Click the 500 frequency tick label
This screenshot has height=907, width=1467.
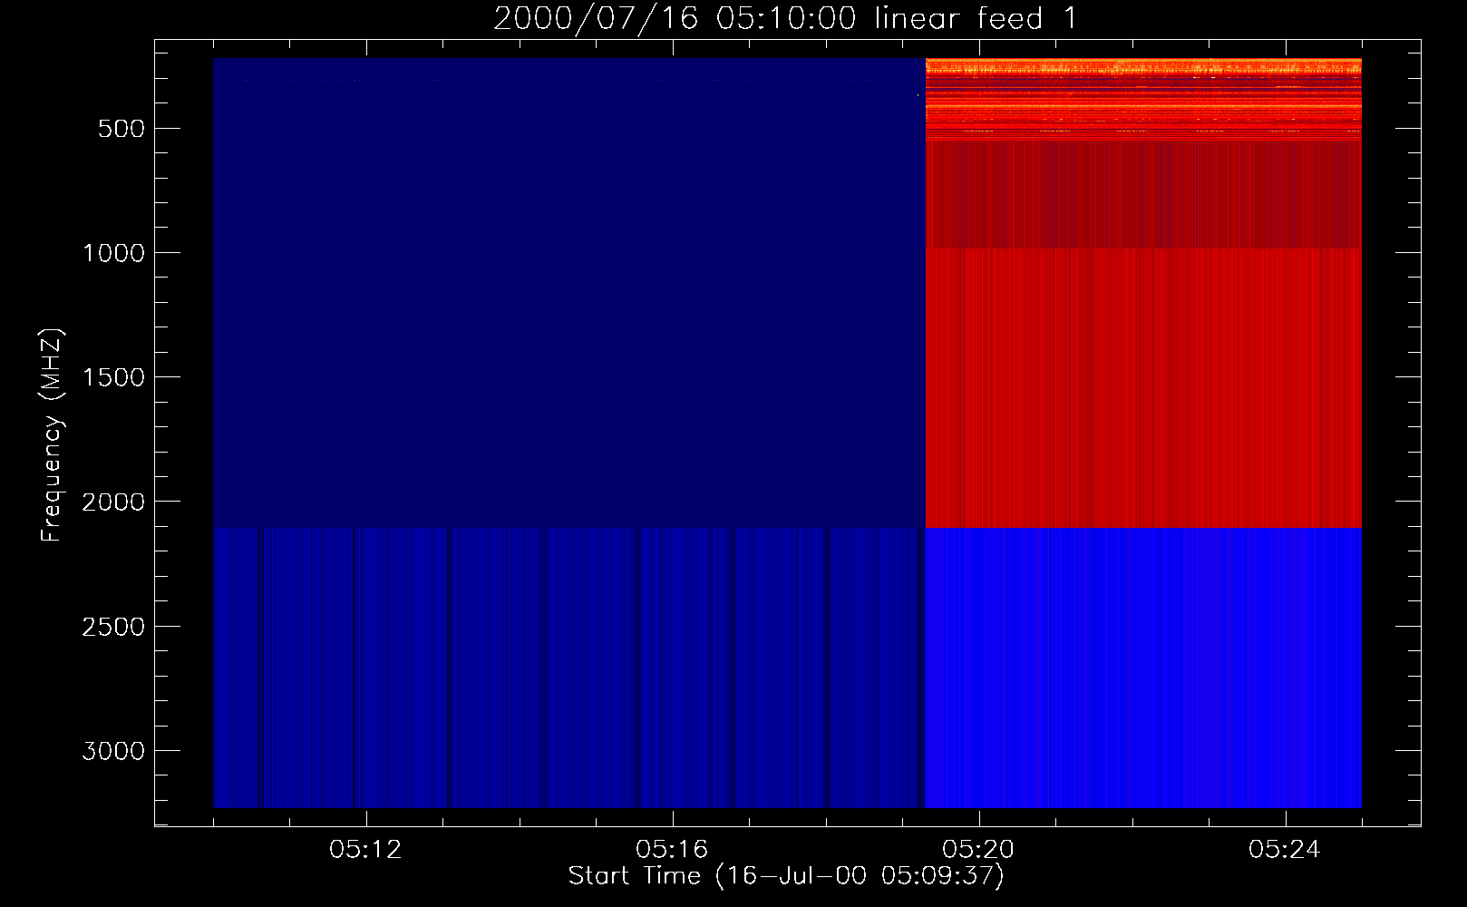(122, 129)
